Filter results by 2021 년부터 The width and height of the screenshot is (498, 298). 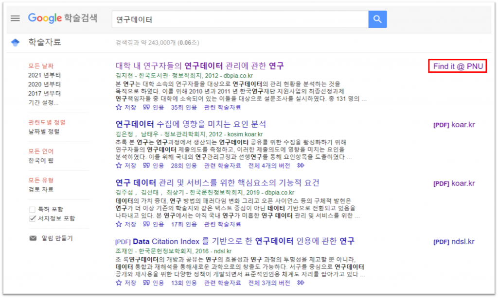tap(44, 75)
